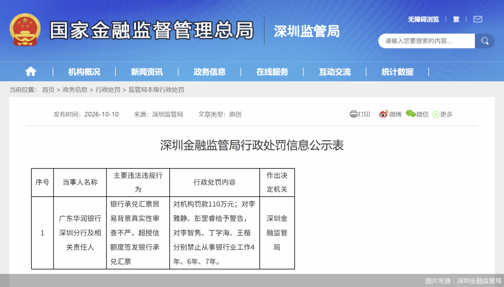Click the search magnifier button
Image resolution: width=504 pixels, height=287 pixels.
coord(485,41)
